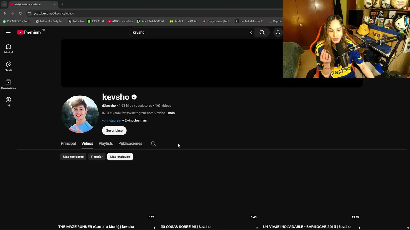The width and height of the screenshot is (410, 230).
Task: View site information icon in address bar
Action: coord(29,13)
